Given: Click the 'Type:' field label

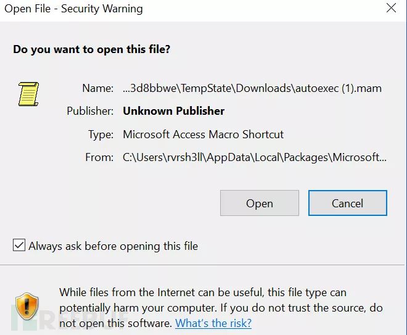Looking at the screenshot, I should [101, 134].
